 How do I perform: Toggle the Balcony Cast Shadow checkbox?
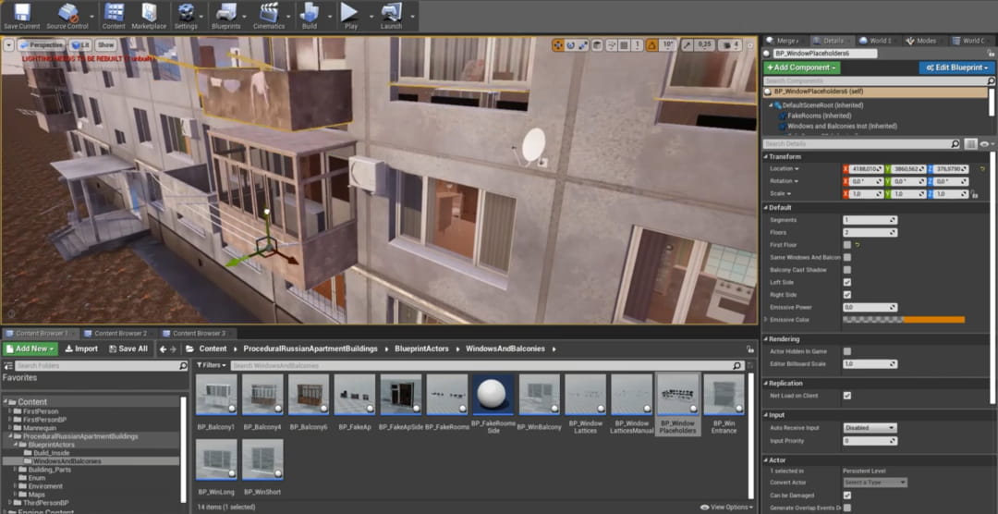(847, 270)
